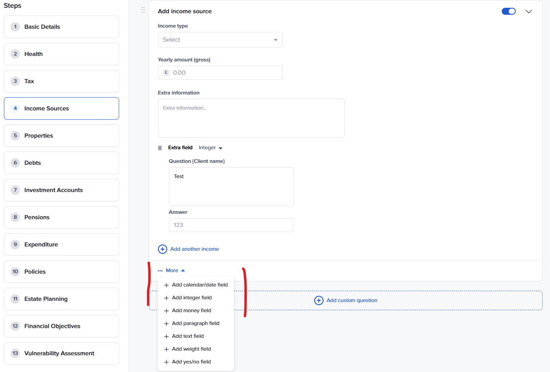Click the plus icon beside Add calendar/date field
This screenshot has width=550, height=372.
[167, 285]
